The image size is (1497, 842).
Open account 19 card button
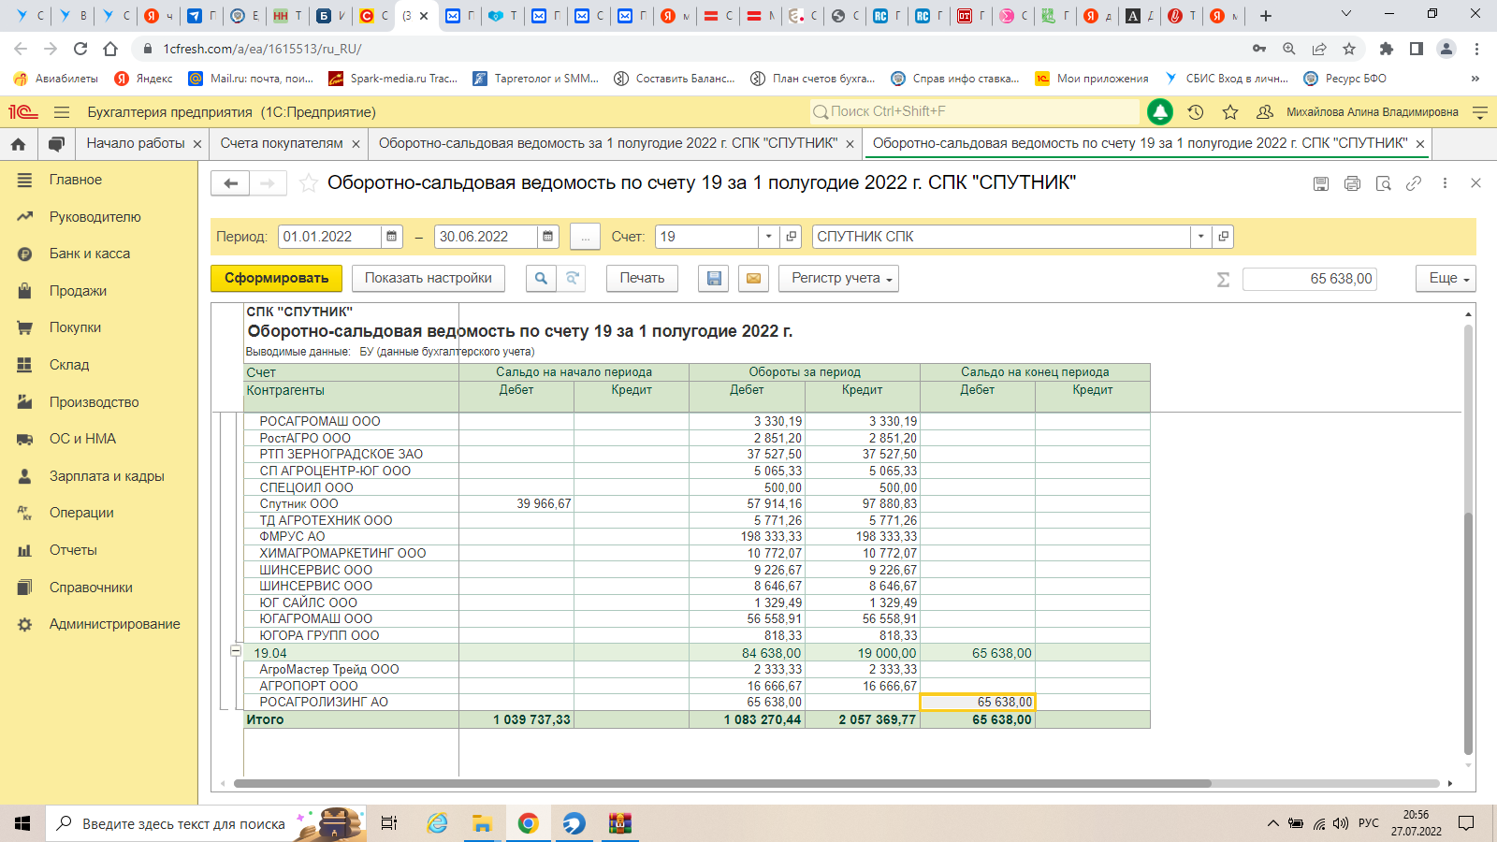[792, 237]
